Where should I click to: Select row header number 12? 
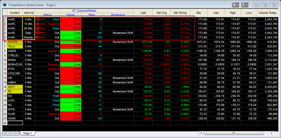pyautogui.click(x=5, y=69)
